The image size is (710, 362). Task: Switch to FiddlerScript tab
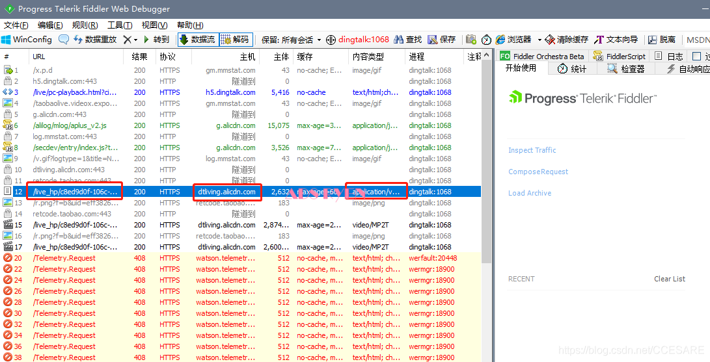(x=620, y=56)
